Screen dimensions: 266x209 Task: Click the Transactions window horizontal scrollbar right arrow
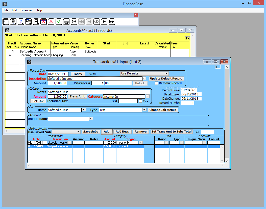click(x=222, y=165)
